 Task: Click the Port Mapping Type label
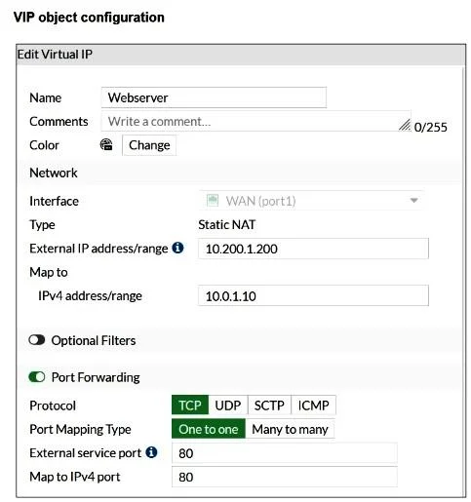click(80, 429)
